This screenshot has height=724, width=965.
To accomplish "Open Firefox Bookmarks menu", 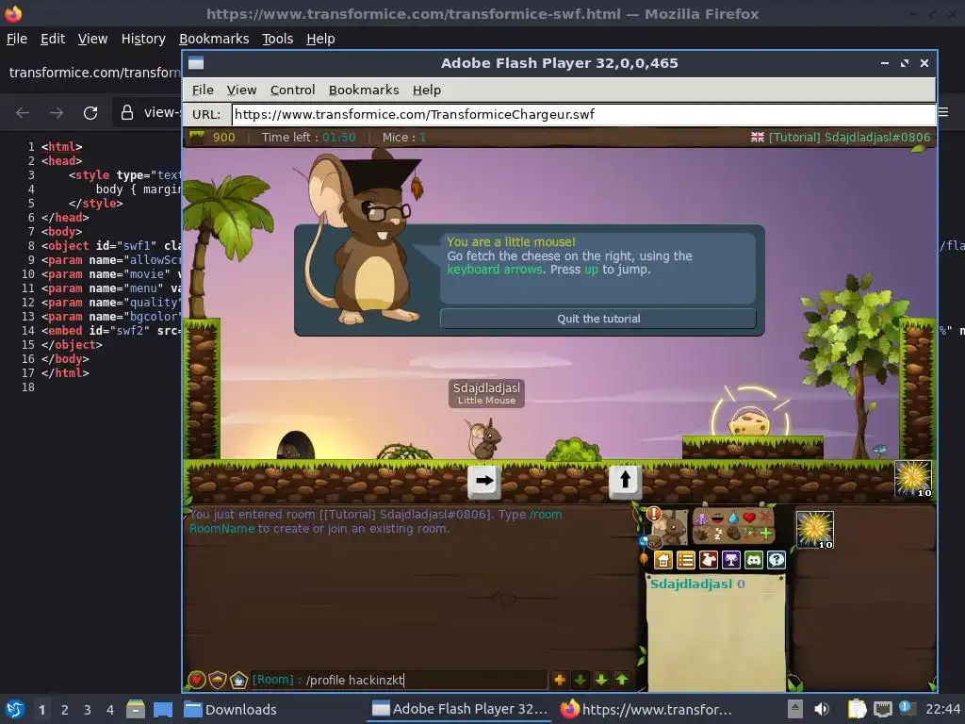I will (214, 39).
